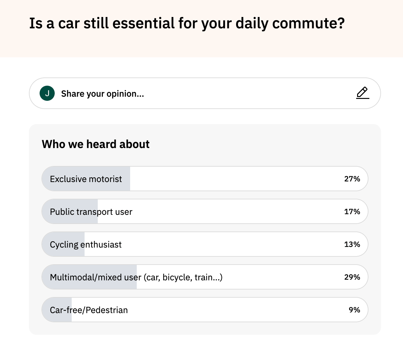Screen dimensions: 403x349
Task: Click the Share your opinion placeholder text
Action: click(x=102, y=94)
